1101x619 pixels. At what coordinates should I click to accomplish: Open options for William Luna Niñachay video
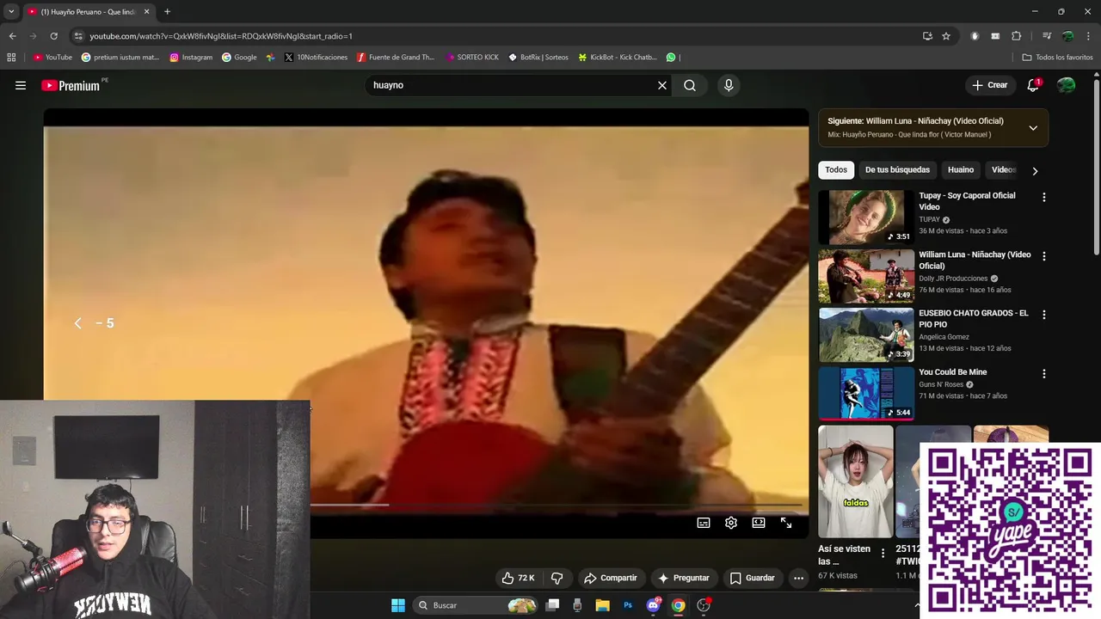pyautogui.click(x=1044, y=256)
